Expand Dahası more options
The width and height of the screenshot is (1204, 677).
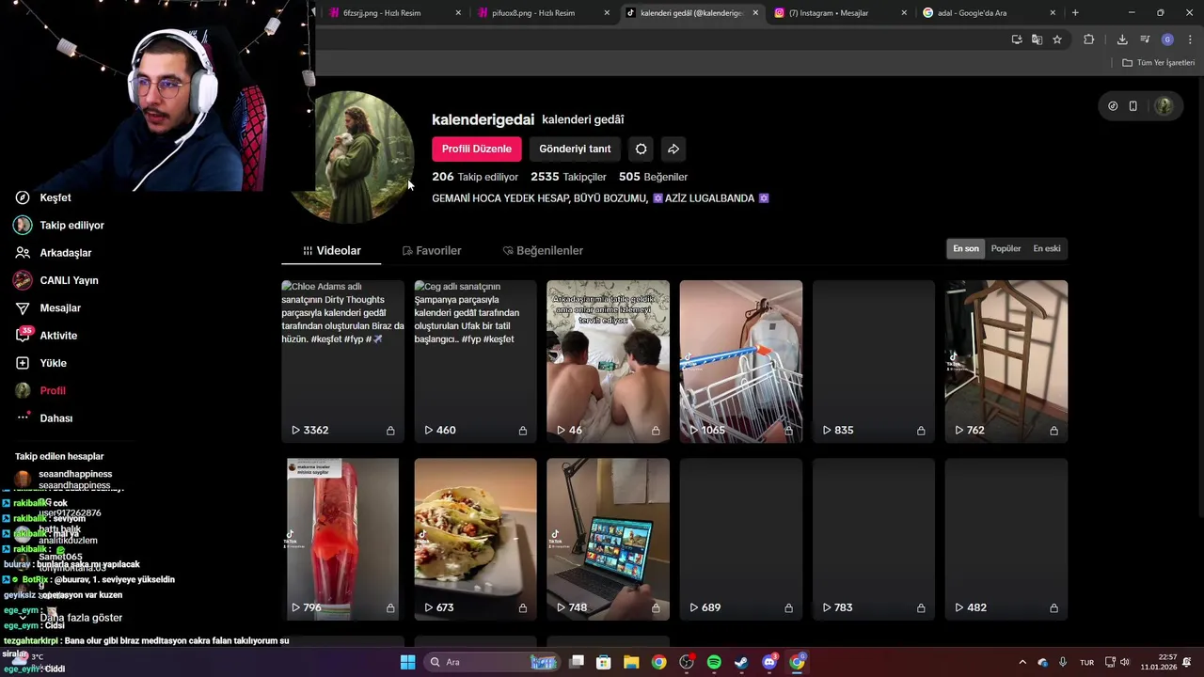pyautogui.click(x=44, y=418)
